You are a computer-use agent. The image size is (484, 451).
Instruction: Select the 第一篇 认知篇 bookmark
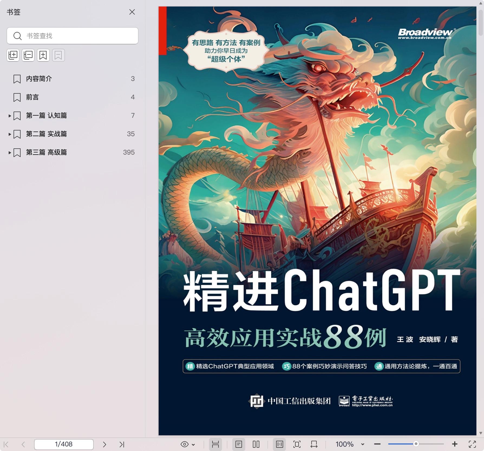pos(47,116)
